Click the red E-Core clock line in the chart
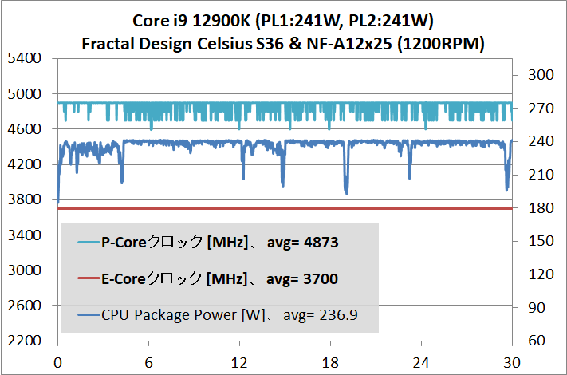This screenshot has height=375, width=567. point(285,209)
